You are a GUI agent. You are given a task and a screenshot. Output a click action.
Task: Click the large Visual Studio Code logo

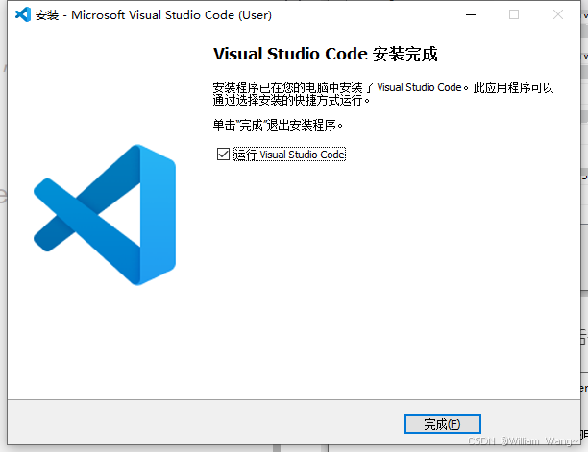tap(105, 215)
